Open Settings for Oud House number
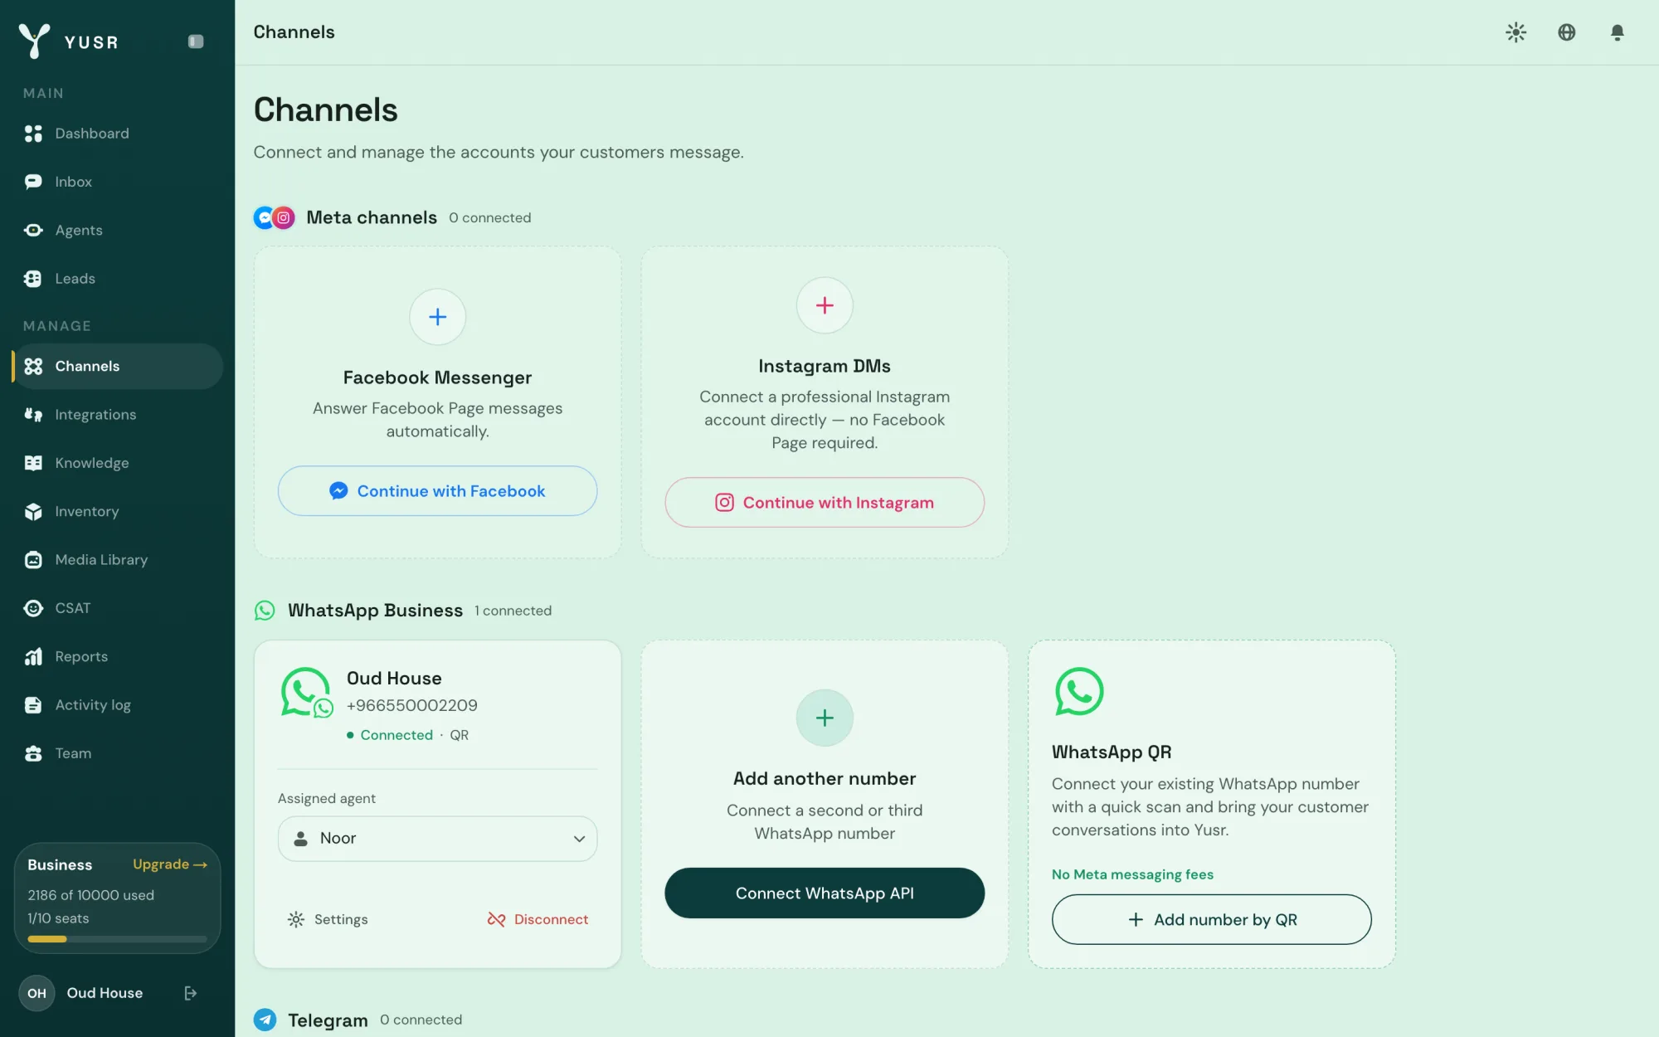Screen dimensions: 1659x1037 328,919
